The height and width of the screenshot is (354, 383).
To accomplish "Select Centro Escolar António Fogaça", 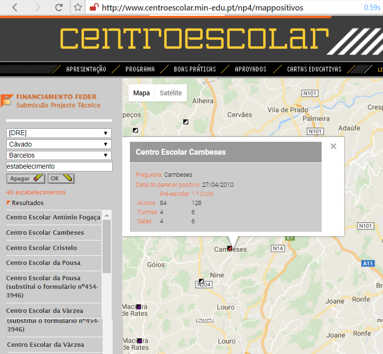I will pyautogui.click(x=54, y=217).
